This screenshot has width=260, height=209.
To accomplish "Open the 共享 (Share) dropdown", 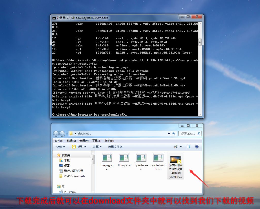I will pyautogui.click(x=97, y=147).
